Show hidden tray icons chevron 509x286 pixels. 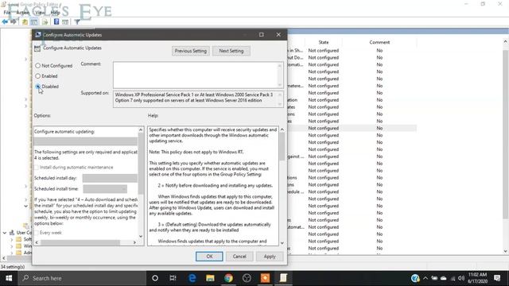point(425,278)
